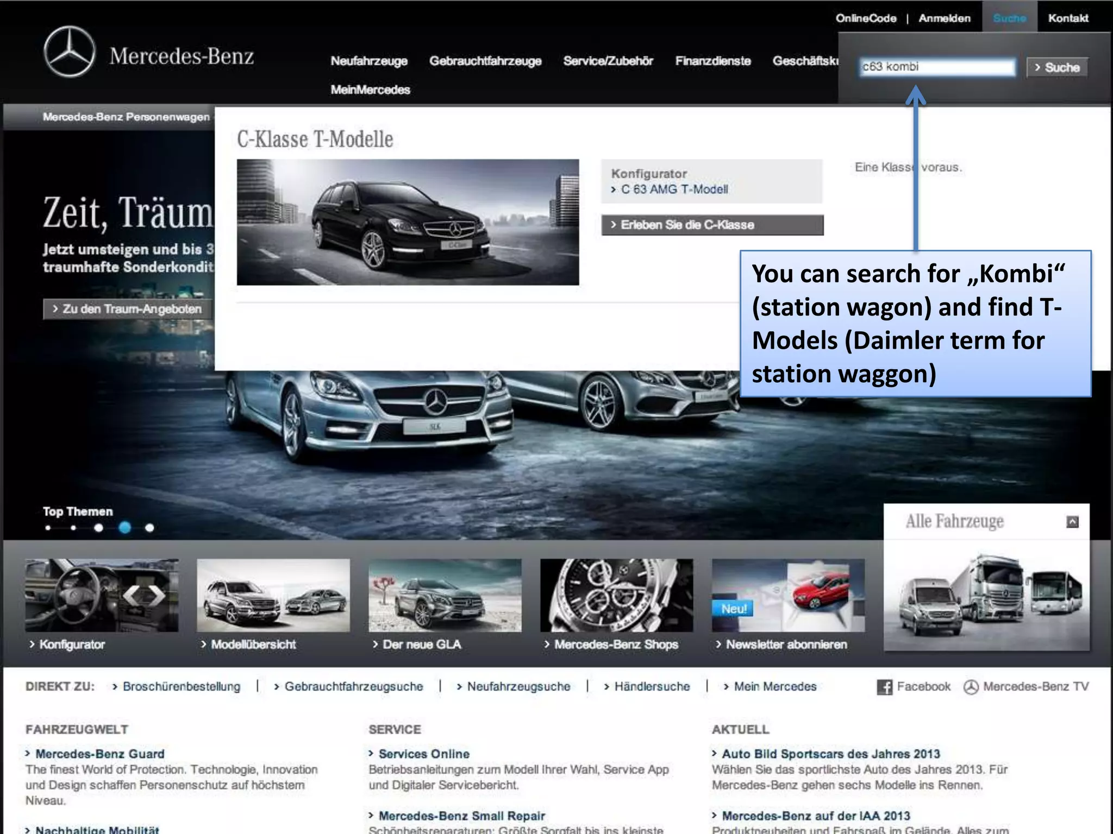1113x834 pixels.
Task: Click the Zu den Traum-Angeboten button
Action: [127, 309]
